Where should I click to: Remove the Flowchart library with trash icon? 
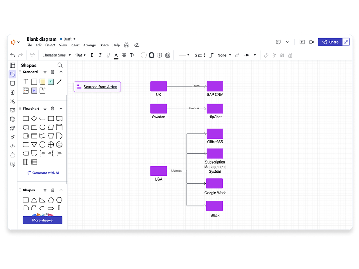pos(52,109)
